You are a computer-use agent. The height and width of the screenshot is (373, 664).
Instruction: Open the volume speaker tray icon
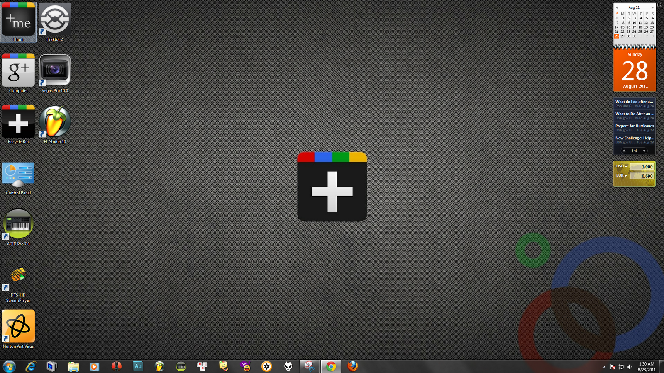pyautogui.click(x=630, y=367)
